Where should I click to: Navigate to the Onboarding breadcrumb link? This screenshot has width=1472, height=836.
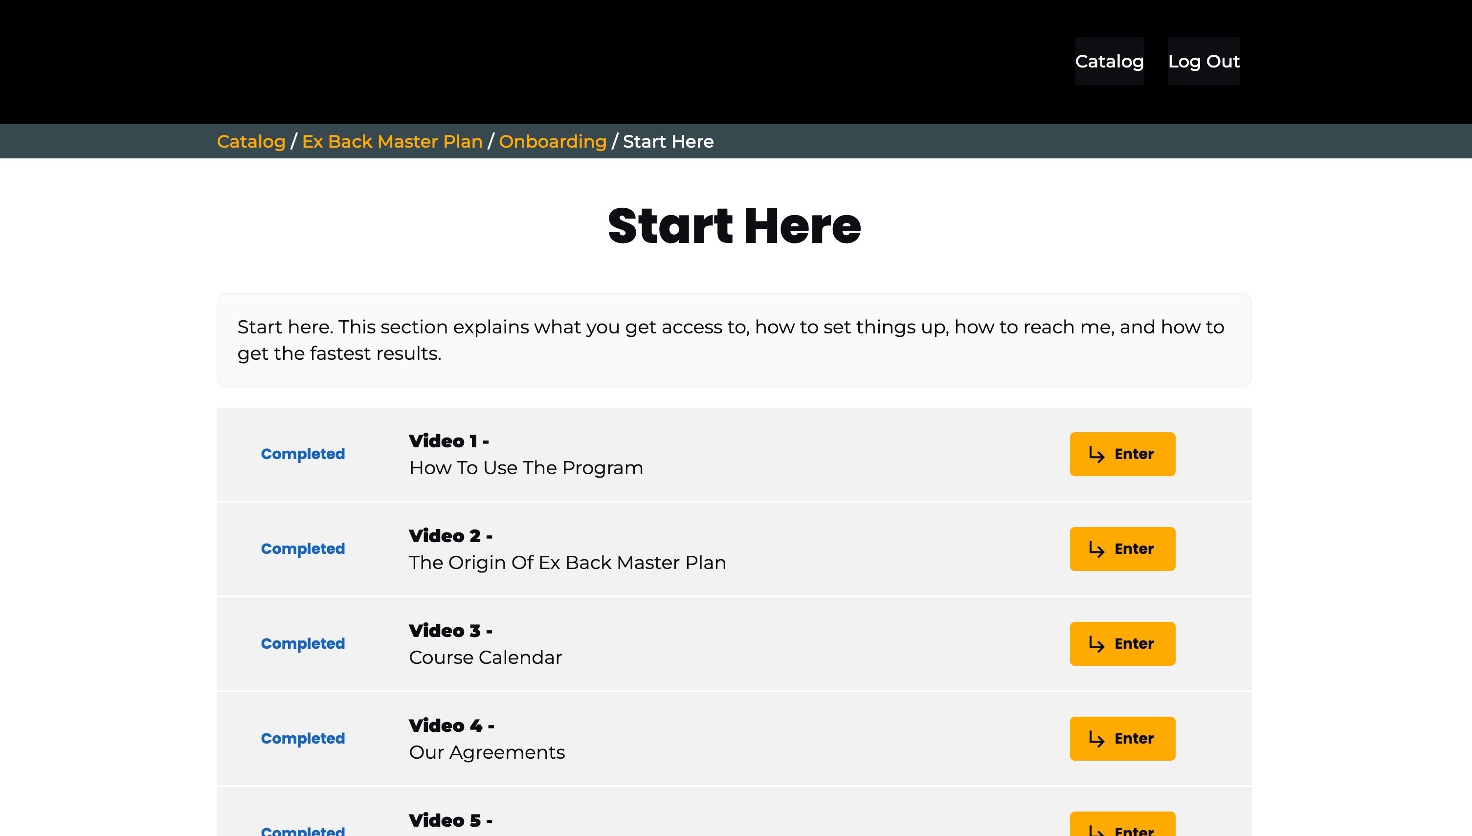(553, 142)
